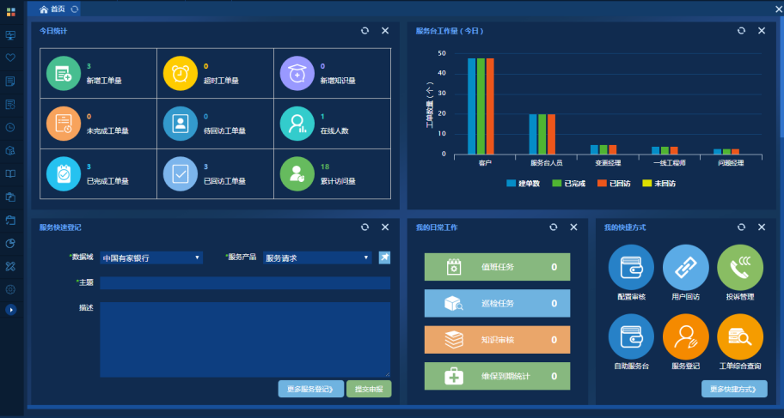The height and width of the screenshot is (418, 784).
Task: Click the blue 建单数 bar for 客户
Action: tap(471, 106)
